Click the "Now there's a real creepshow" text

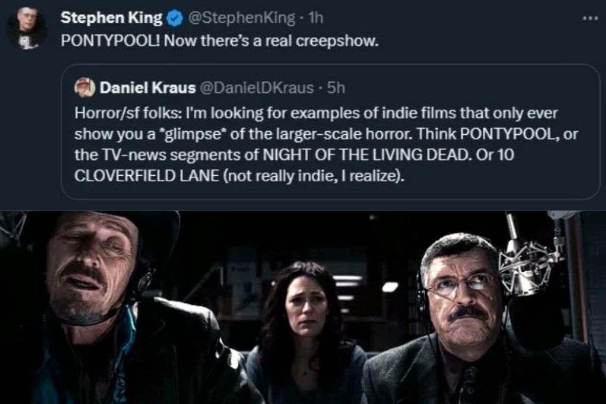pyautogui.click(x=275, y=40)
